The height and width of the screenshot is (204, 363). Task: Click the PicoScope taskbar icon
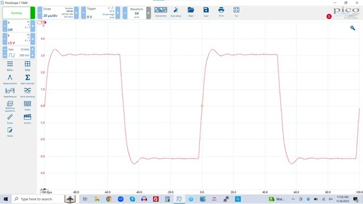(179, 199)
